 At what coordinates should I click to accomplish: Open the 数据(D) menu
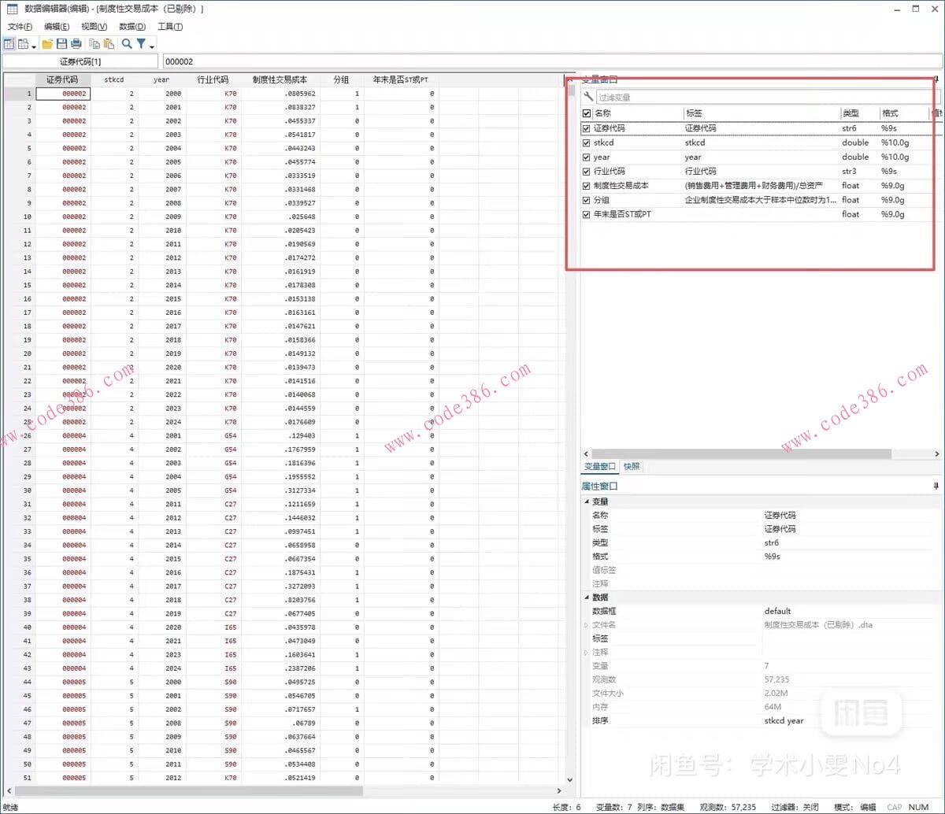pyautogui.click(x=132, y=27)
